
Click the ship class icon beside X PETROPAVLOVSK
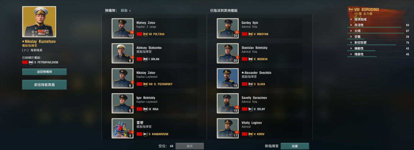(31, 62)
